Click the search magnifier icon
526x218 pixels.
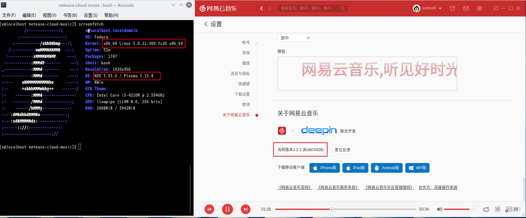pos(342,8)
